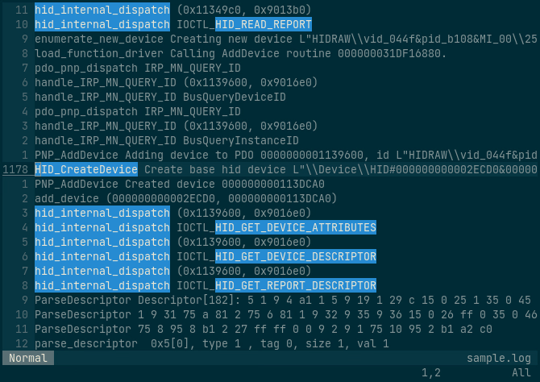Screen dimensions: 540x382
Task: Click the BusQueryDeviceID line
Action: (x=160, y=97)
